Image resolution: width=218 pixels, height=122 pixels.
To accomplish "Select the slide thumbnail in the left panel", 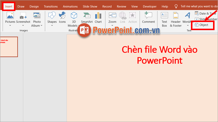I will coord(9,47).
